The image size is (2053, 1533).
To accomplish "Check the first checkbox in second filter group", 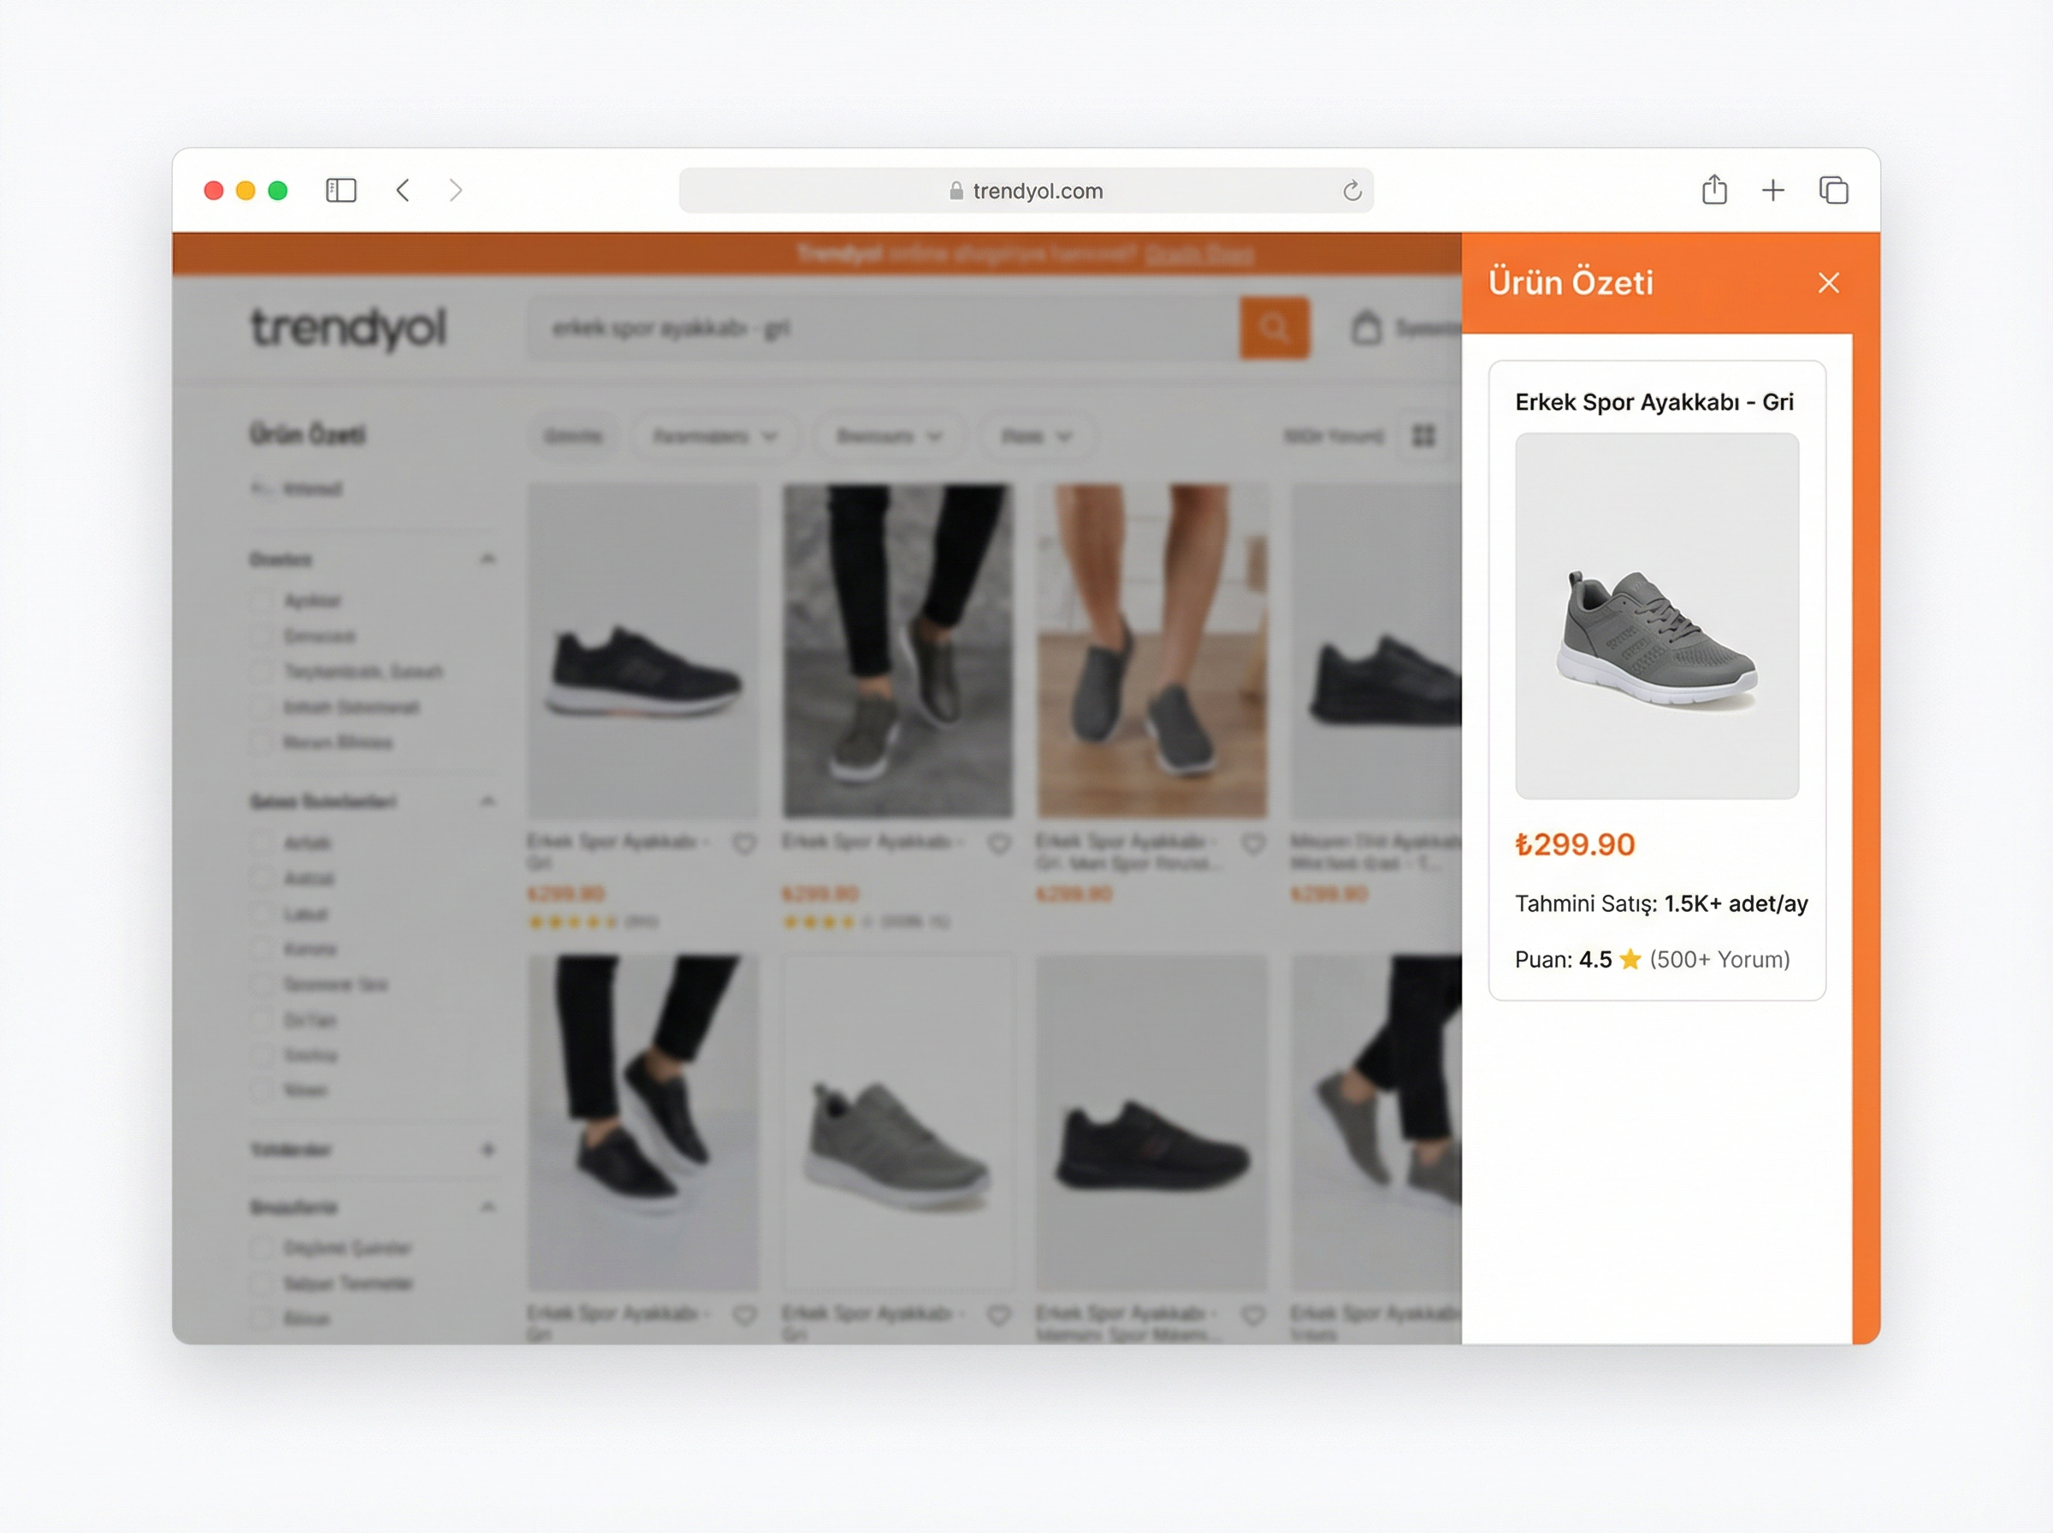I will (x=261, y=843).
